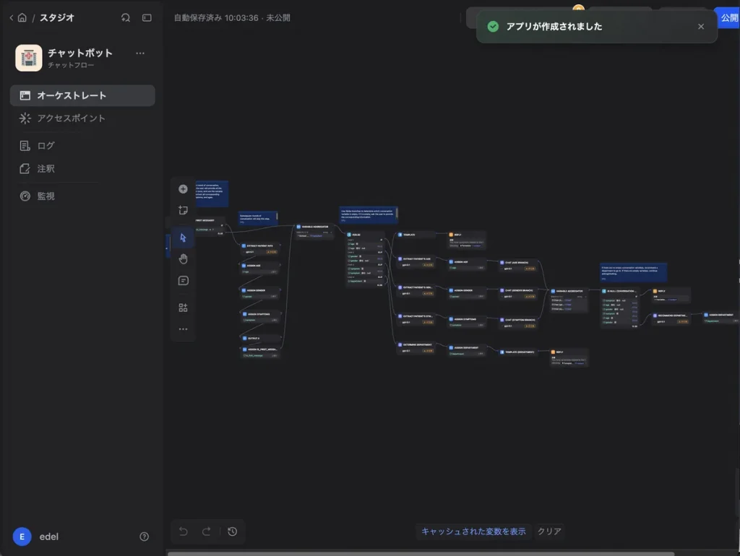
Task: Toggle the sidebar collapse panel icon
Action: [x=147, y=17]
